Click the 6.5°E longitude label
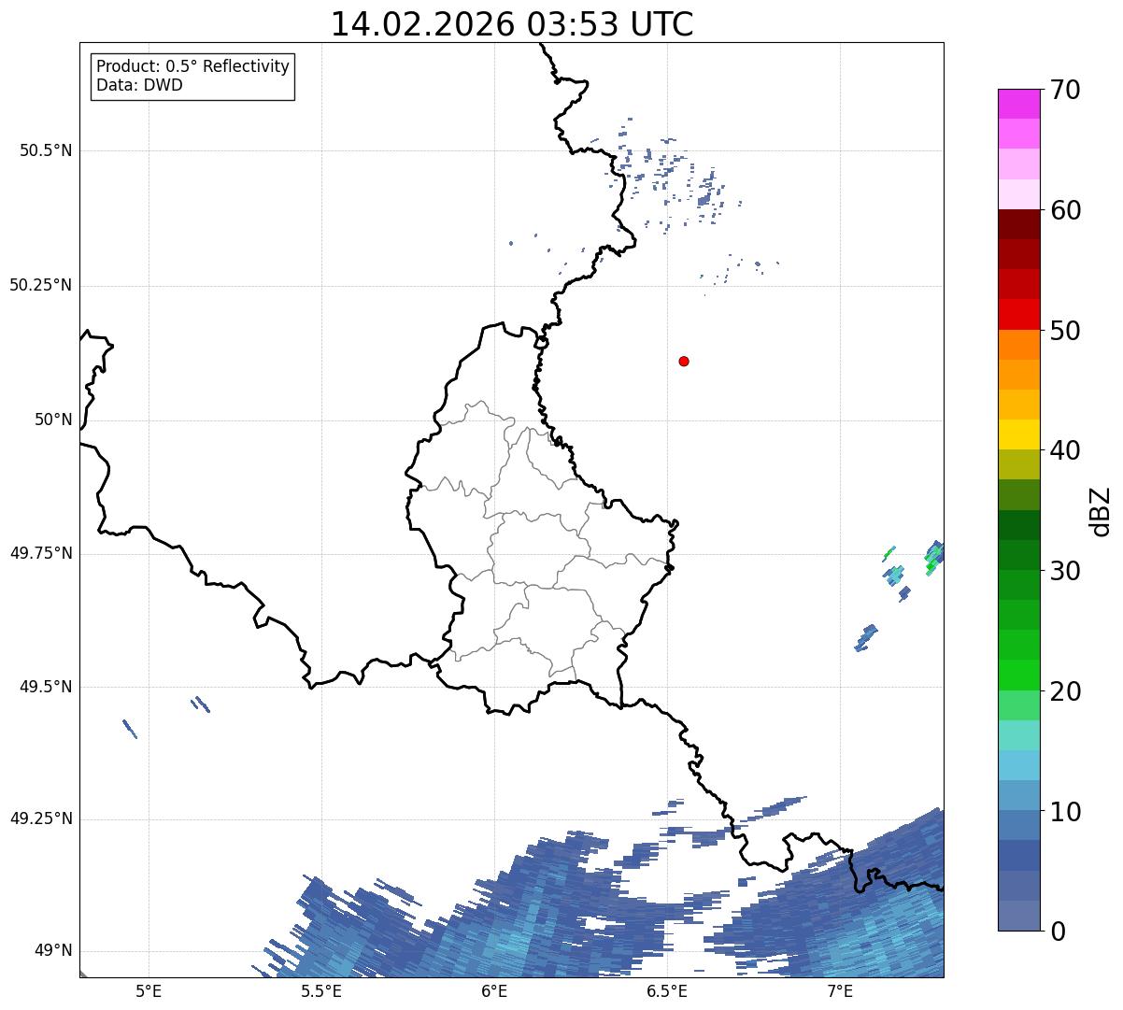The width and height of the screenshot is (1123, 1010). 667,990
